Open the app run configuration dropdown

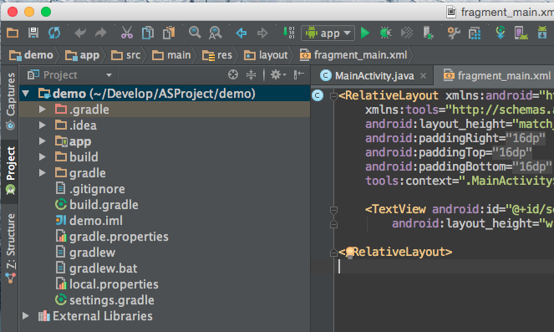(x=328, y=33)
